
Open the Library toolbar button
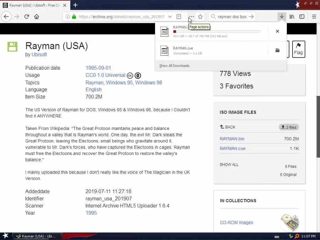click(292, 17)
